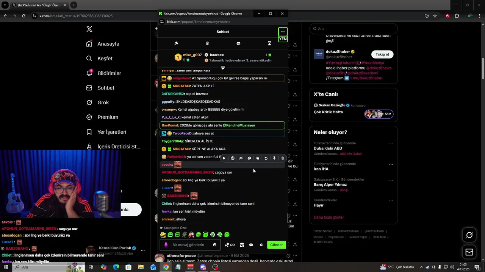The width and height of the screenshot is (485, 272).
Task: Open the floating messages envelope button on X
Action: coord(469,252)
